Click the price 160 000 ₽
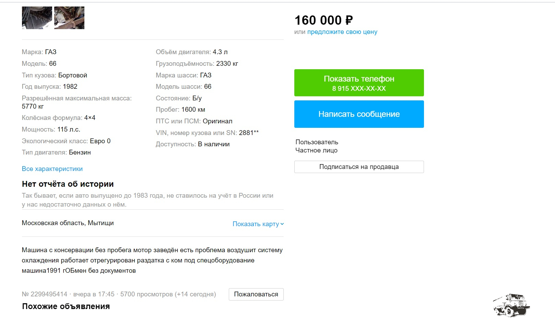The width and height of the screenshot is (555, 319). [x=324, y=20]
